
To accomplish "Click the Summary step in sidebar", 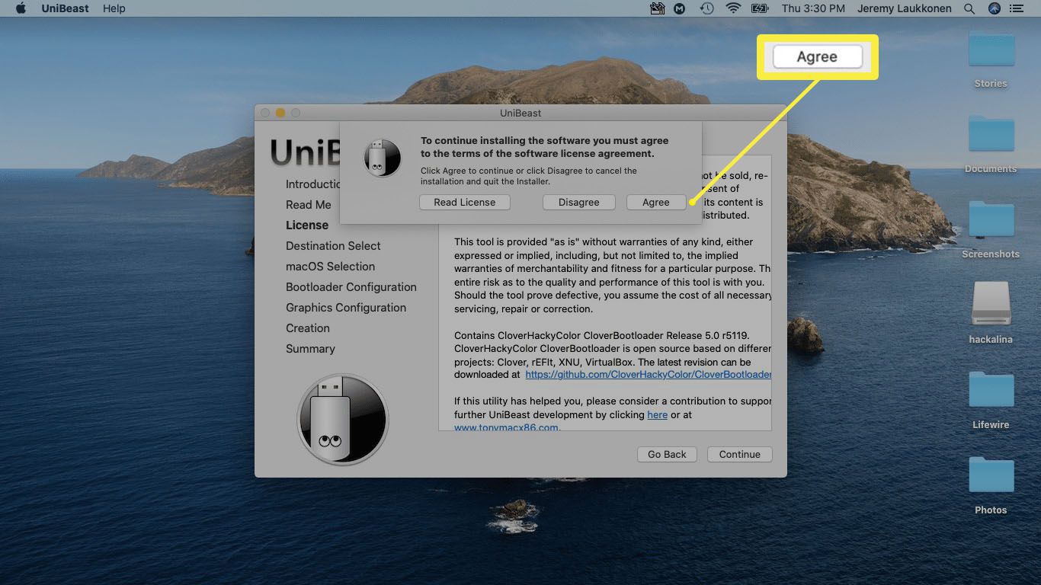I will coord(310,349).
